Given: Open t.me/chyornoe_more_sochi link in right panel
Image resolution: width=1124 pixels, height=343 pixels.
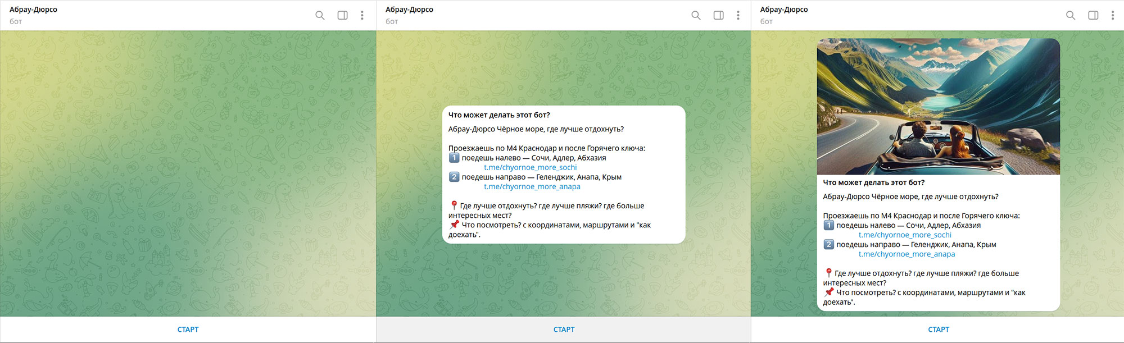Looking at the screenshot, I should 905,235.
